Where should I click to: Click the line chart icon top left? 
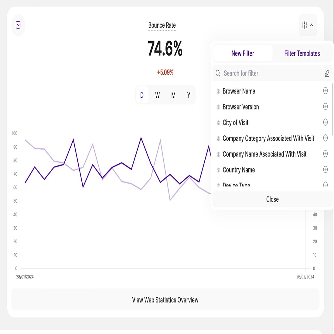tap(18, 25)
